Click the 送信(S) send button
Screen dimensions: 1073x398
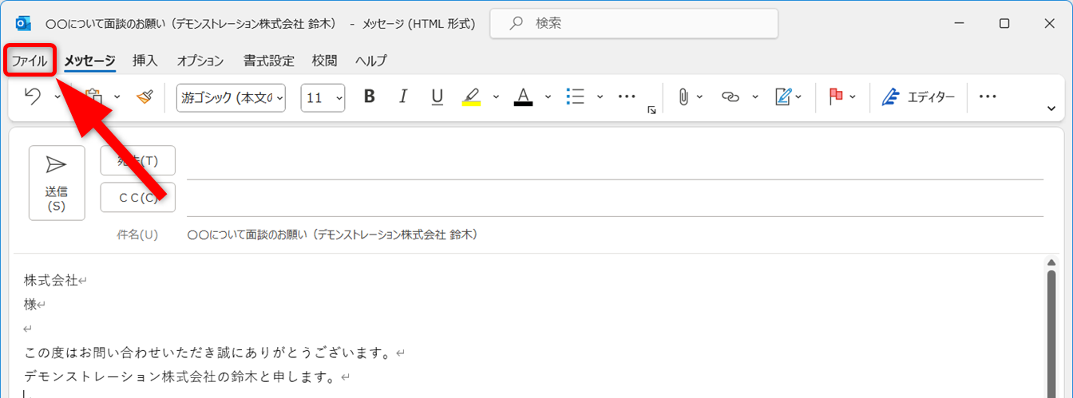tap(57, 183)
